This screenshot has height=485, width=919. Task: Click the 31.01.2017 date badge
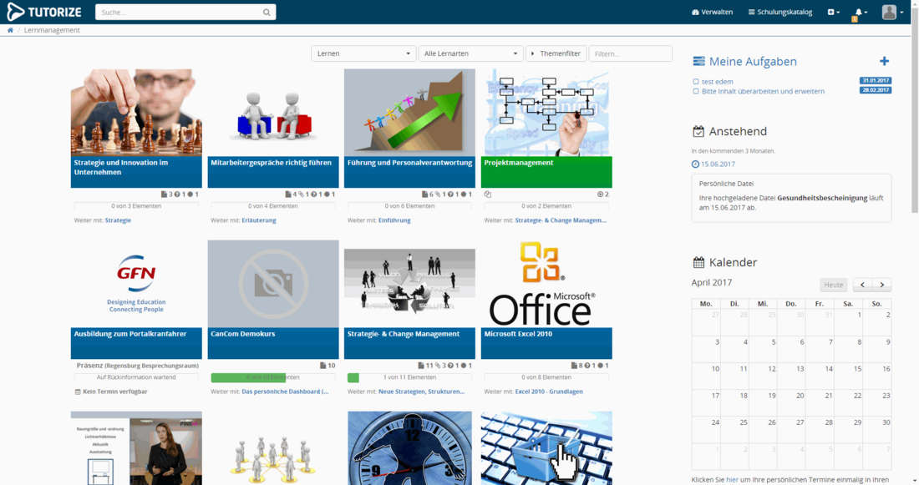coord(876,81)
